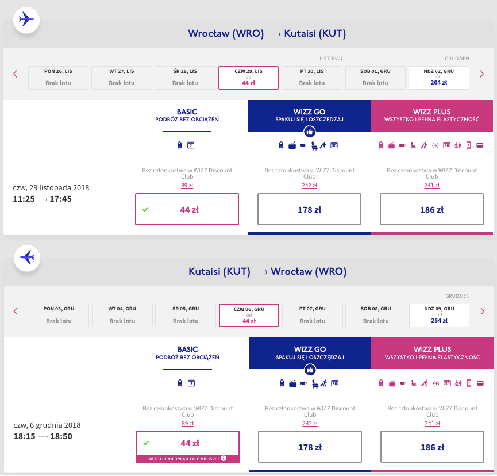This screenshot has height=476, width=497.
Task: Open the outbound BASIC 89 zł non-member price link
Action: (187, 186)
